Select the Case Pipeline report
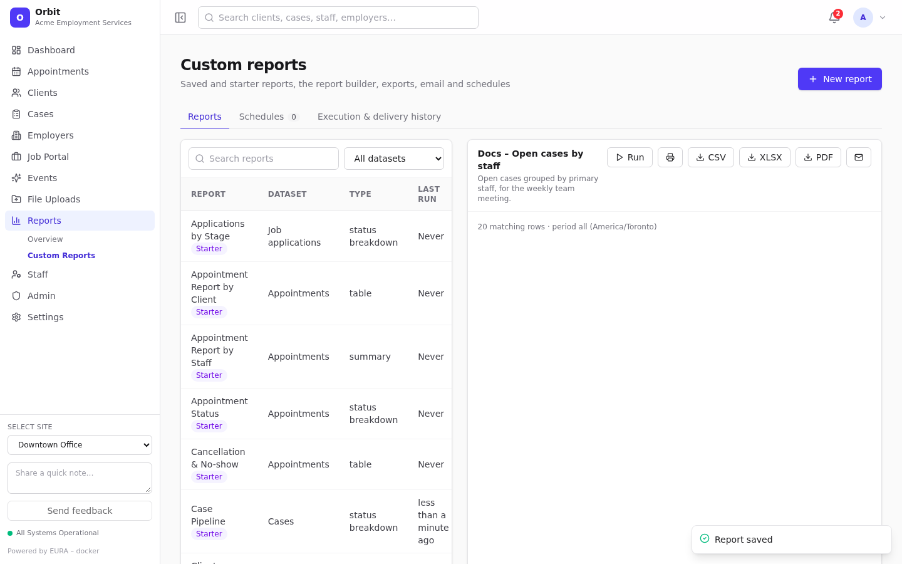 [x=316, y=521]
